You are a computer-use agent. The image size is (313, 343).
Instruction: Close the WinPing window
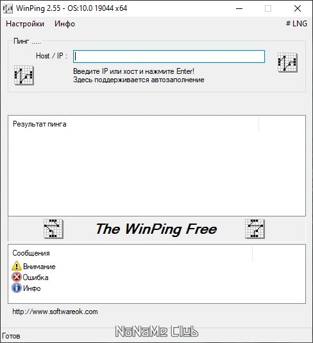(298, 8)
